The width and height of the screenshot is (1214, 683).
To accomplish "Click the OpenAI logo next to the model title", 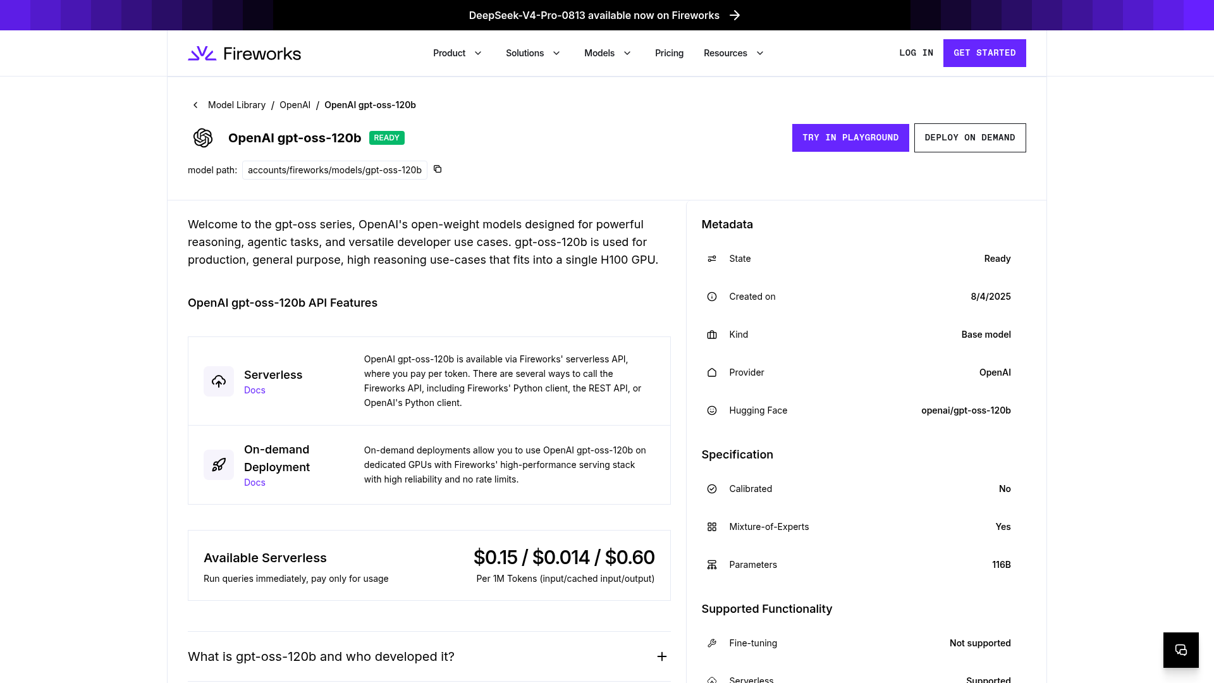I will (203, 138).
